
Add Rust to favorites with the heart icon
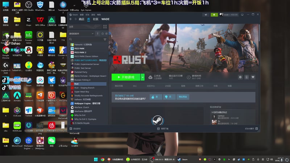253,77
